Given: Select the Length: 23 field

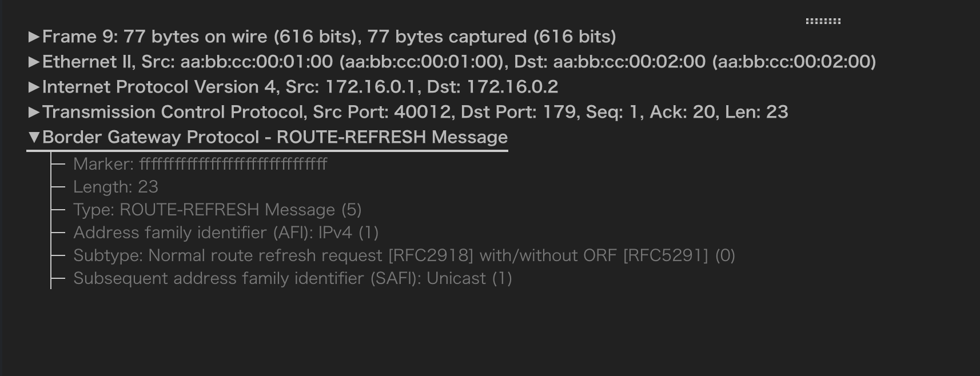Looking at the screenshot, I should coord(115,187).
